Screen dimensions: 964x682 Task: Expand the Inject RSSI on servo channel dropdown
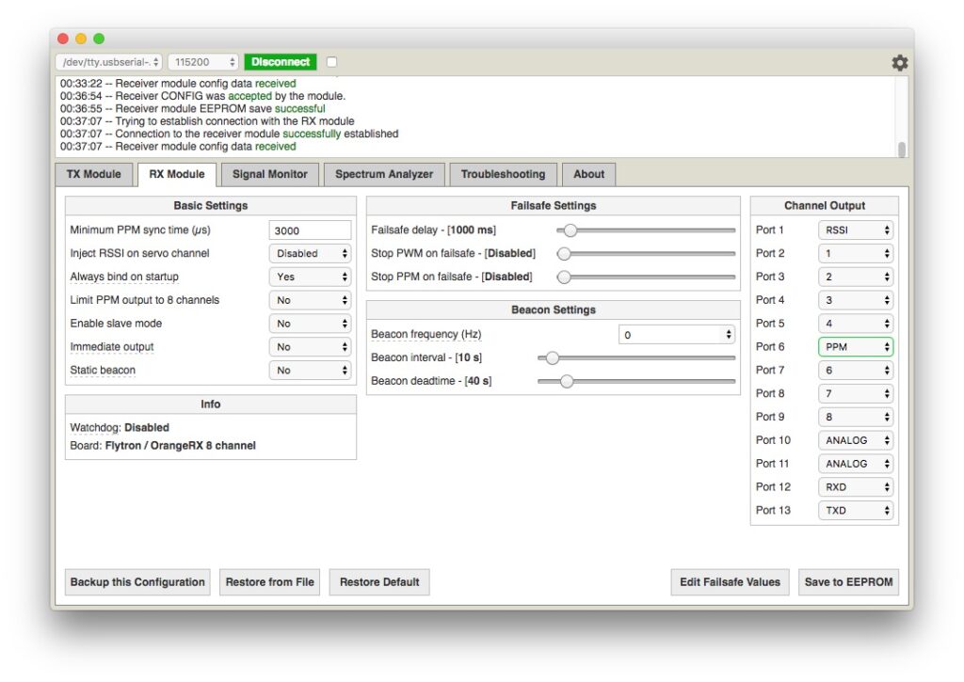coord(310,254)
